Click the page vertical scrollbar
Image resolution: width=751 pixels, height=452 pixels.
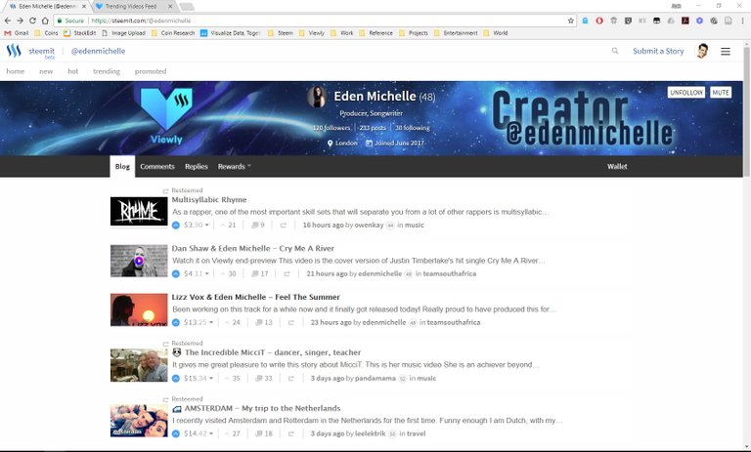pos(747,110)
